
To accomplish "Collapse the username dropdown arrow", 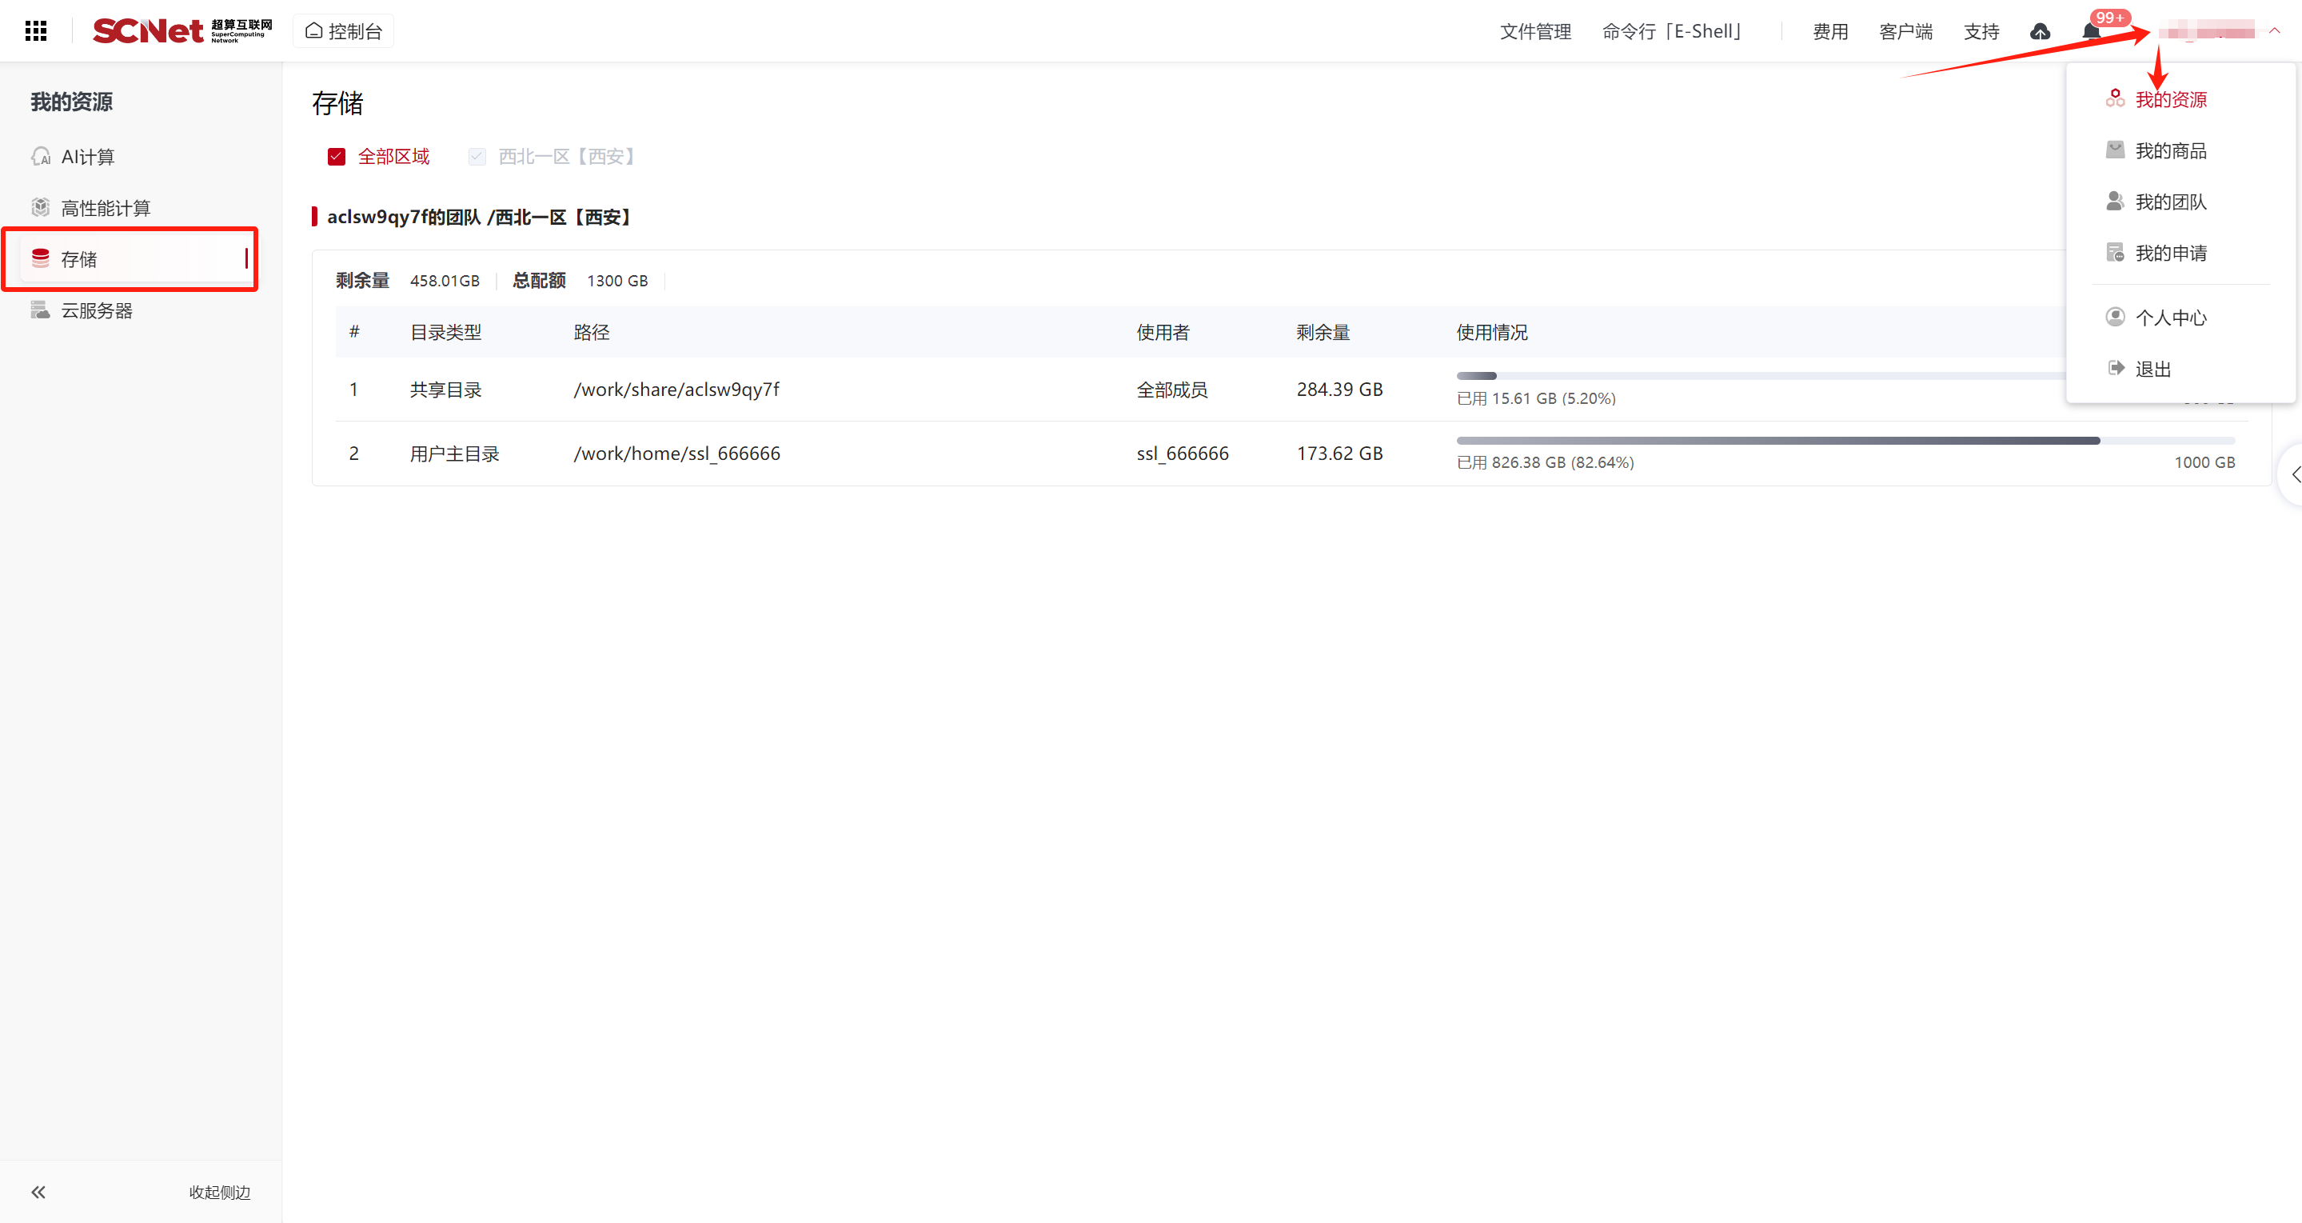I will [2275, 31].
